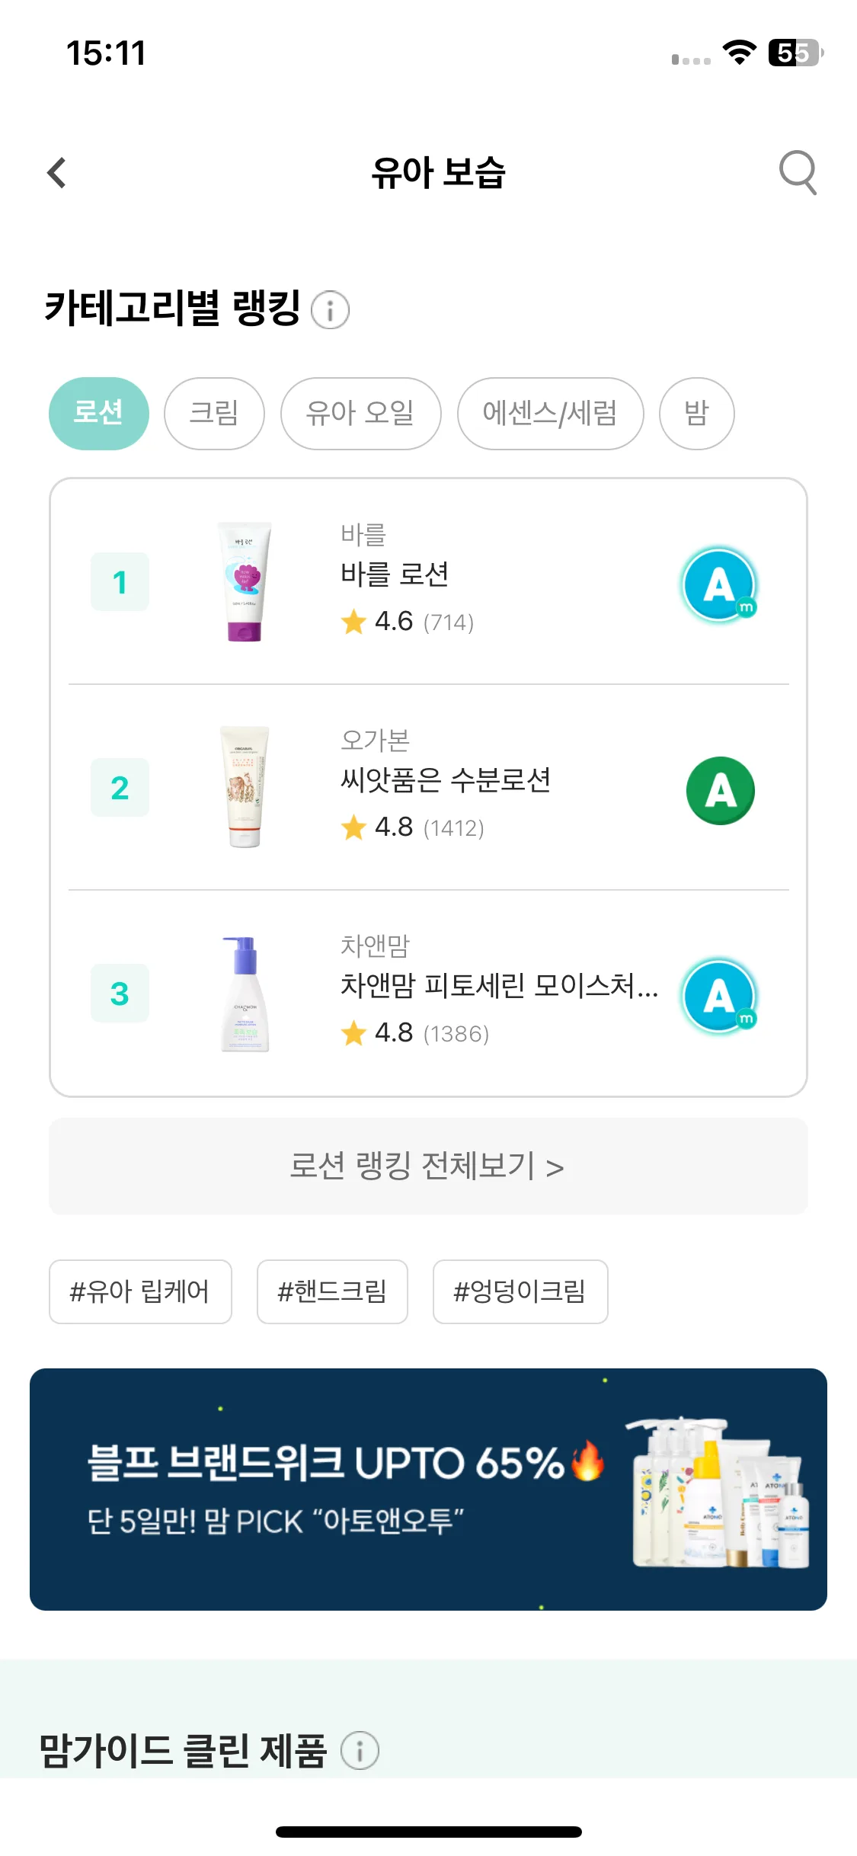
Task: Switch to the 에센스/세럼 category
Action: pyautogui.click(x=550, y=413)
